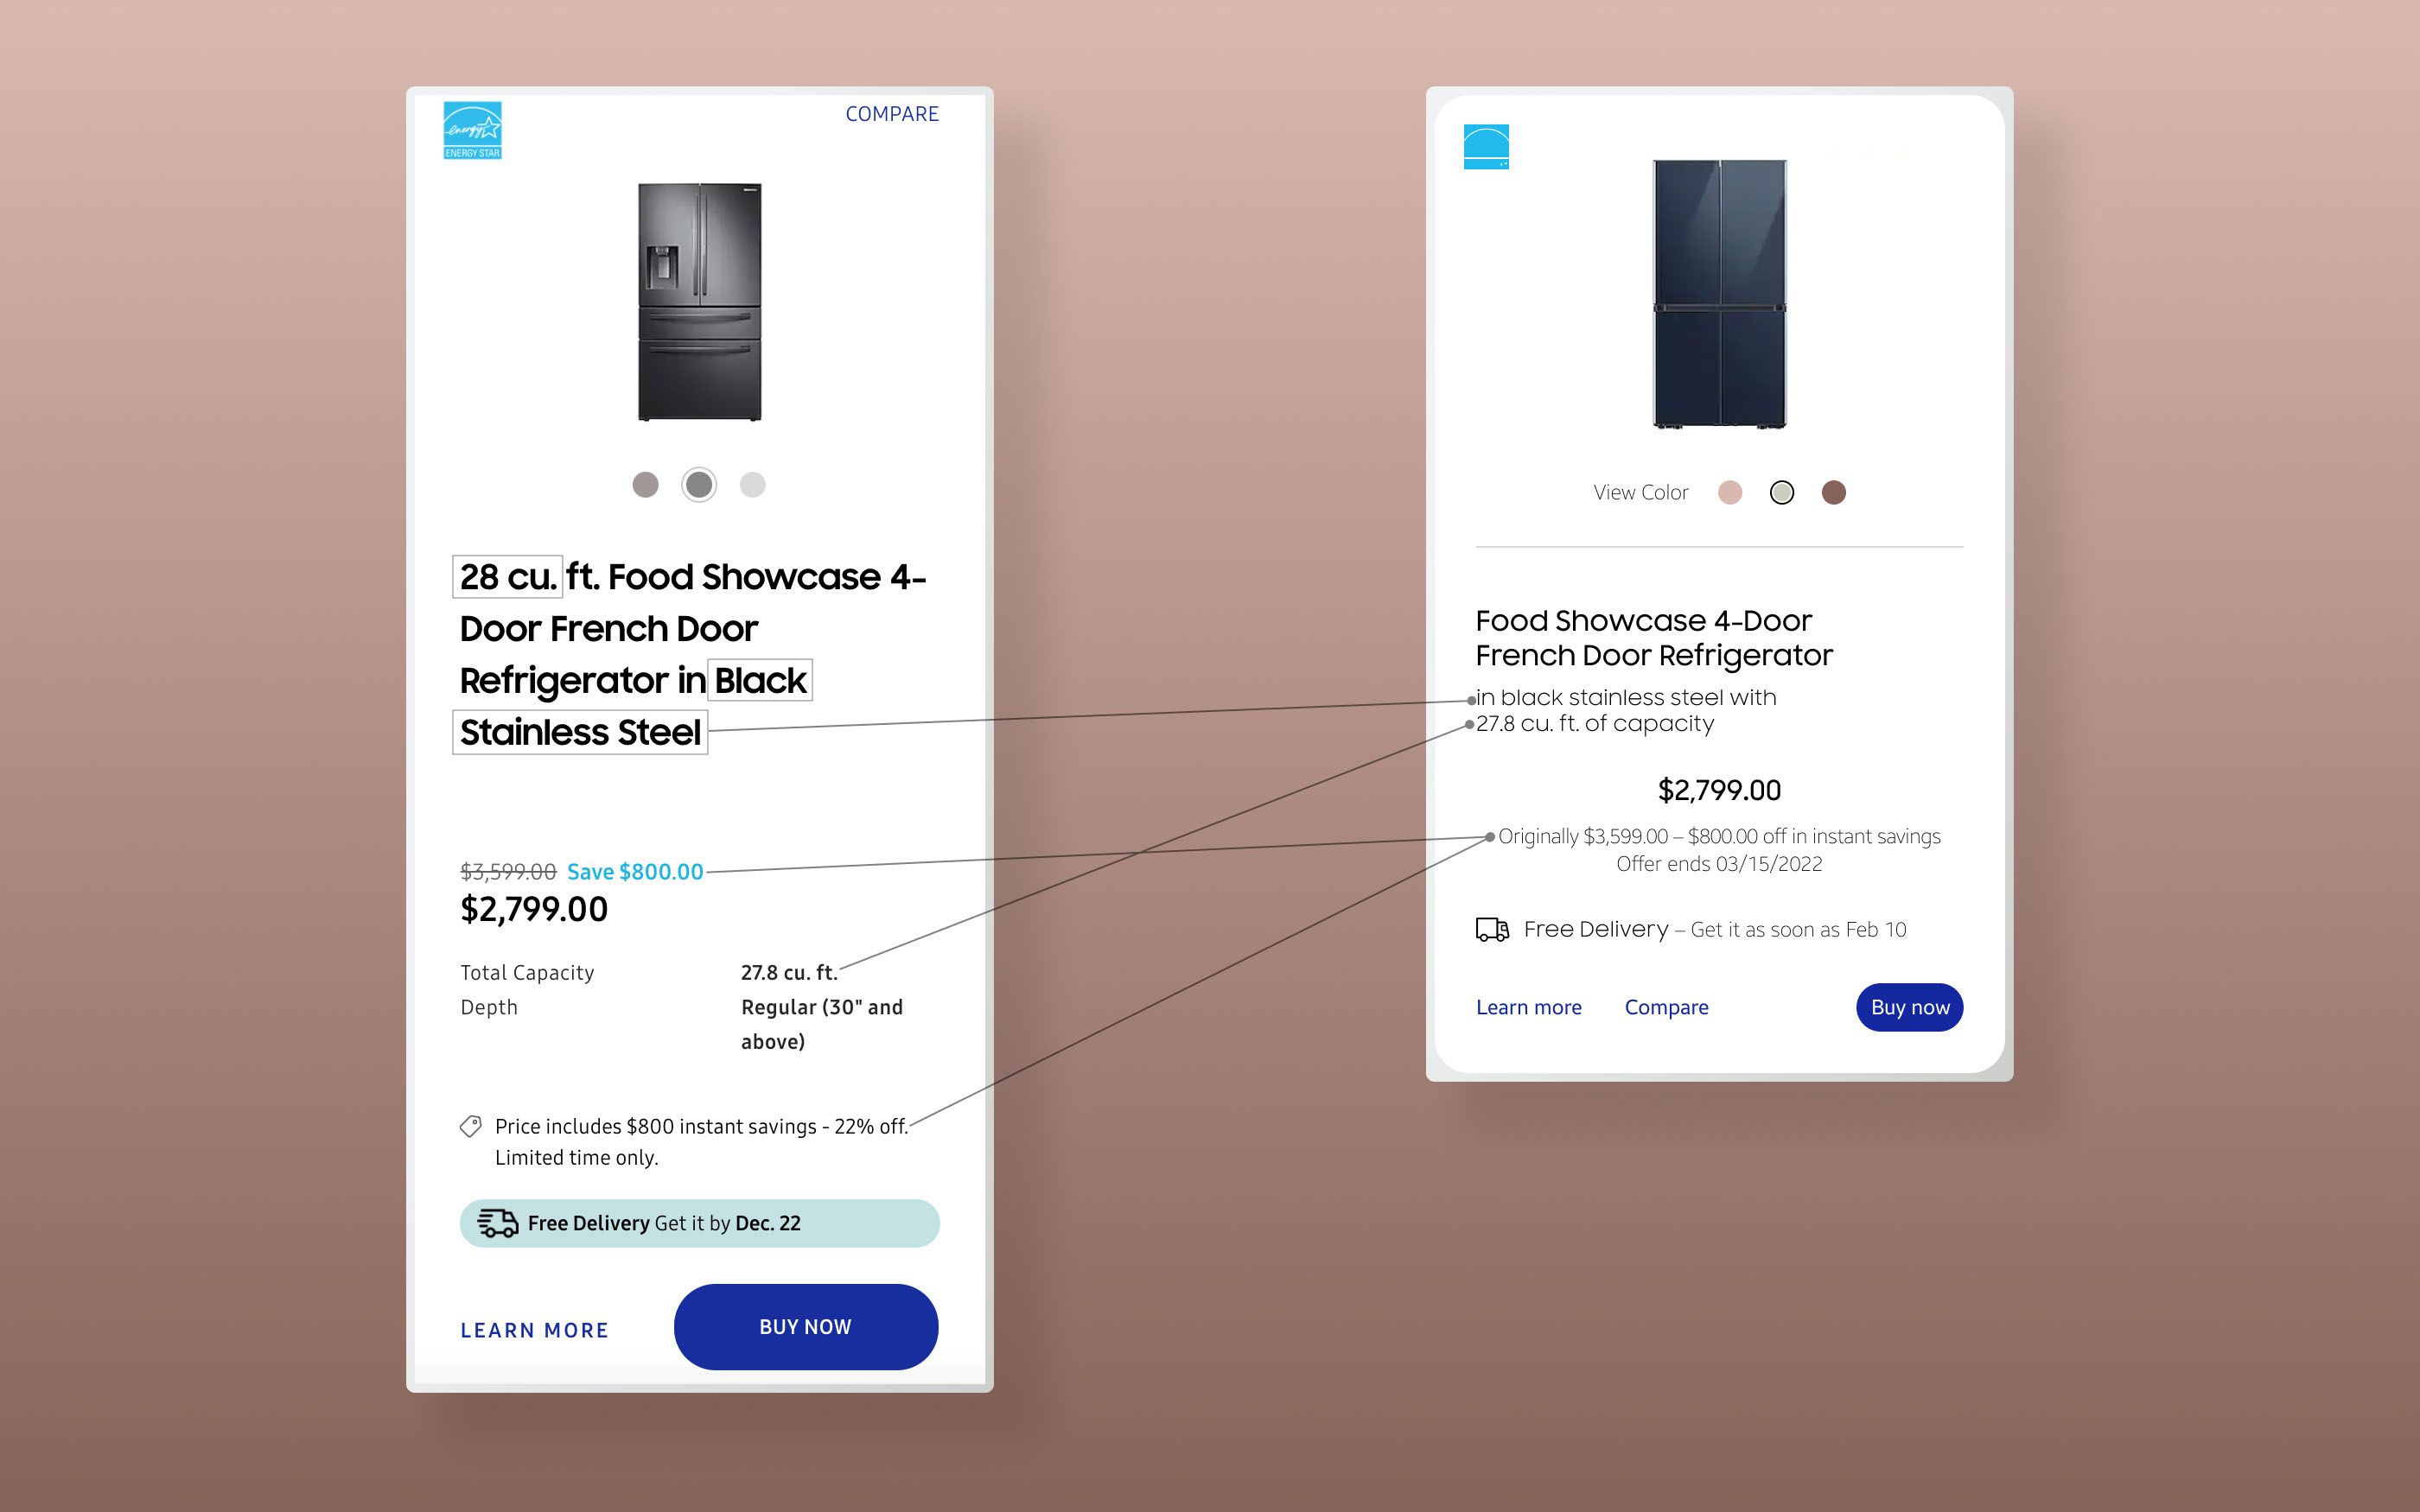Select the middle dark gray color dot

pos(699,485)
